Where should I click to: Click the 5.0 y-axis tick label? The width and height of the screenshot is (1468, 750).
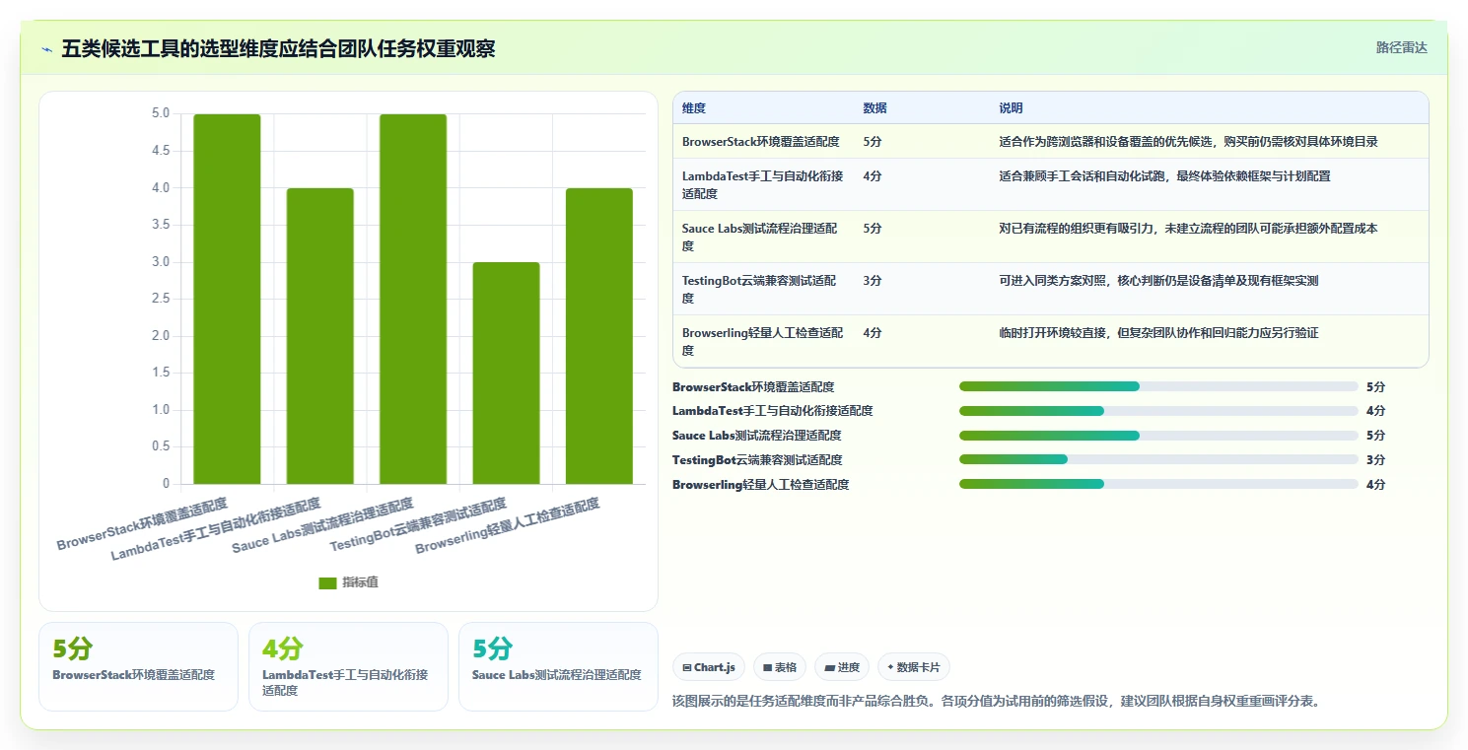(160, 113)
